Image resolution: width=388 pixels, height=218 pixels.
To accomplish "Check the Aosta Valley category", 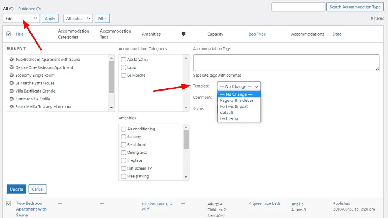I will [x=123, y=60].
